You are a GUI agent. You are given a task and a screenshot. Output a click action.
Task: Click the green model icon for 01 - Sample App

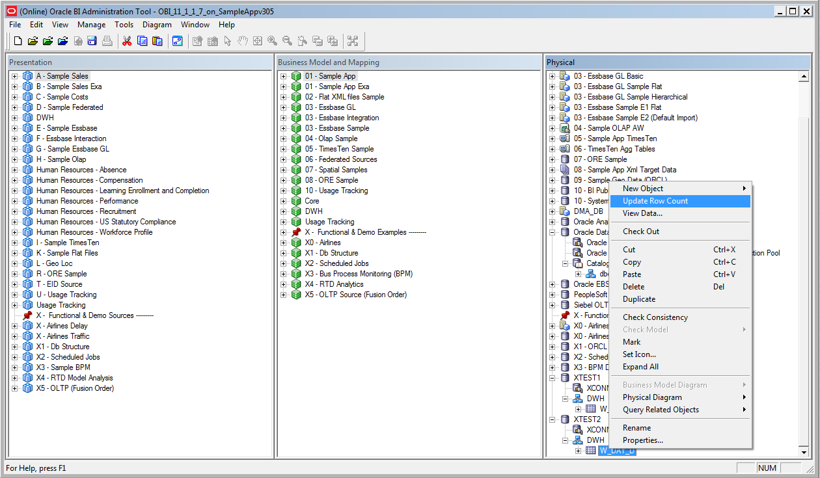296,76
